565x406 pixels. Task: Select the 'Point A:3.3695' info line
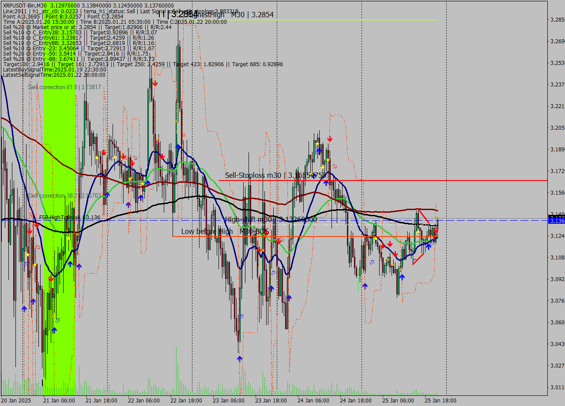pos(63,16)
